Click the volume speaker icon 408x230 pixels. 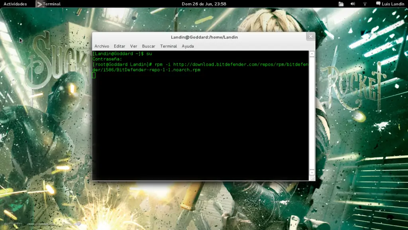(353, 4)
